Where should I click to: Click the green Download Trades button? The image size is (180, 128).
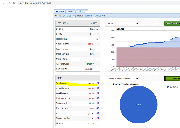point(172,23)
